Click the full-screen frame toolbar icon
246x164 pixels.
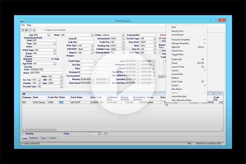pos(30,30)
